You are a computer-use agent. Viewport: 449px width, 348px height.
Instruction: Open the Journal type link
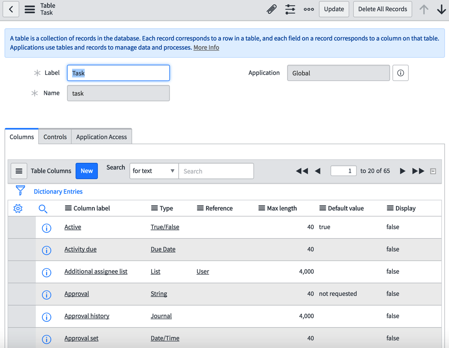pos(161,316)
